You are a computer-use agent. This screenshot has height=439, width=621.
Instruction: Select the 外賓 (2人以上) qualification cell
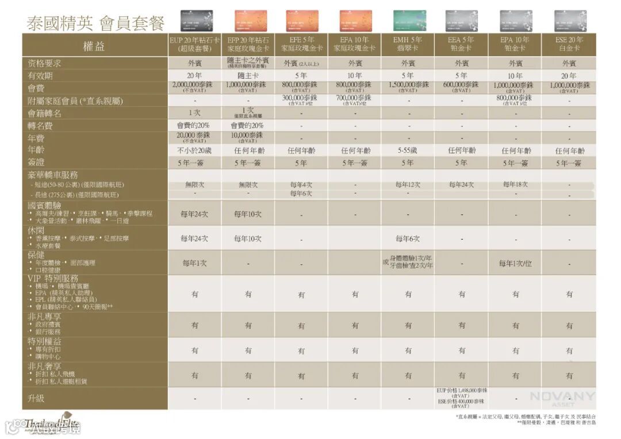(x=301, y=63)
